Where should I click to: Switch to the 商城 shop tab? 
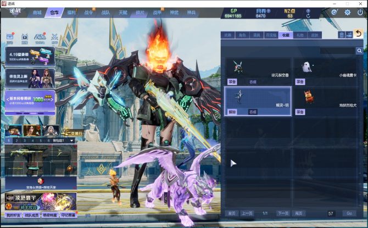[x=37, y=13]
